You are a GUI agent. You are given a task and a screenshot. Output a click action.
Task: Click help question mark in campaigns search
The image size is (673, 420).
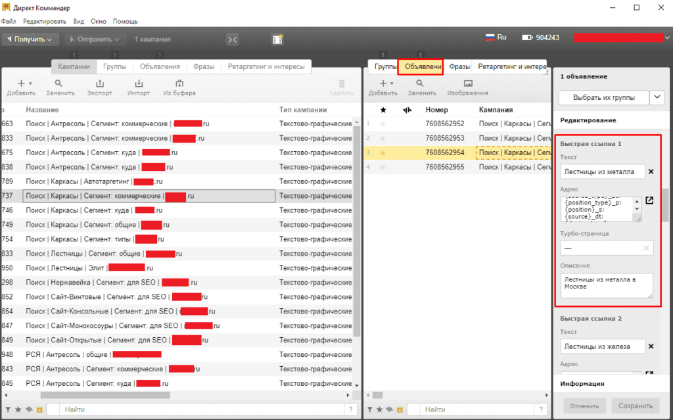(351, 409)
